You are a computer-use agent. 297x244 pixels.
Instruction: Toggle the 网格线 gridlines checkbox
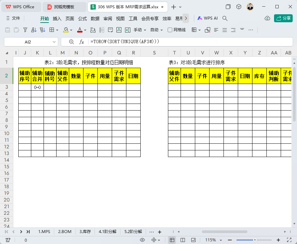point(170,30)
